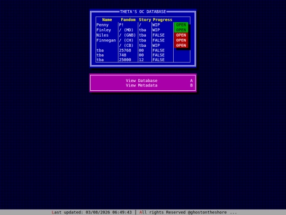Click the fandom cell '/ (GNB)'
This screenshot has width=286, height=215.
(127, 35)
